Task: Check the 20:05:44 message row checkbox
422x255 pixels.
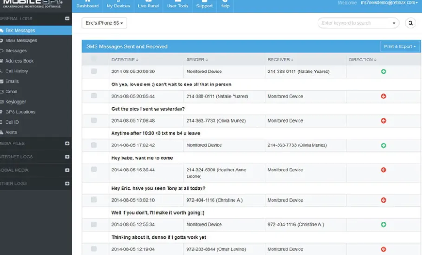Action: (x=94, y=96)
